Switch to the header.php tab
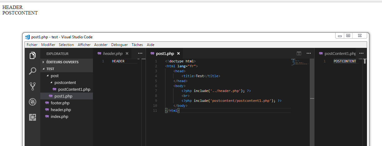The image size is (382, 146). [x=113, y=53]
